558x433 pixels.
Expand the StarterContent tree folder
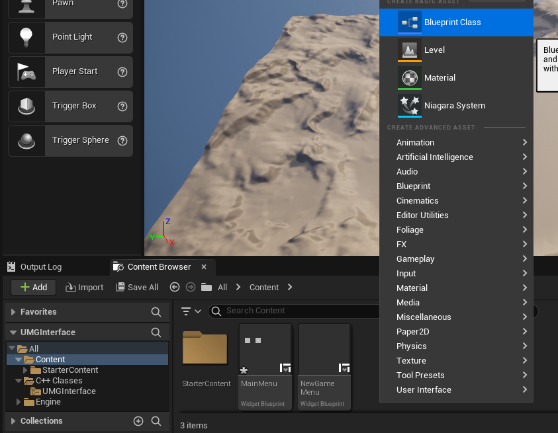25,370
